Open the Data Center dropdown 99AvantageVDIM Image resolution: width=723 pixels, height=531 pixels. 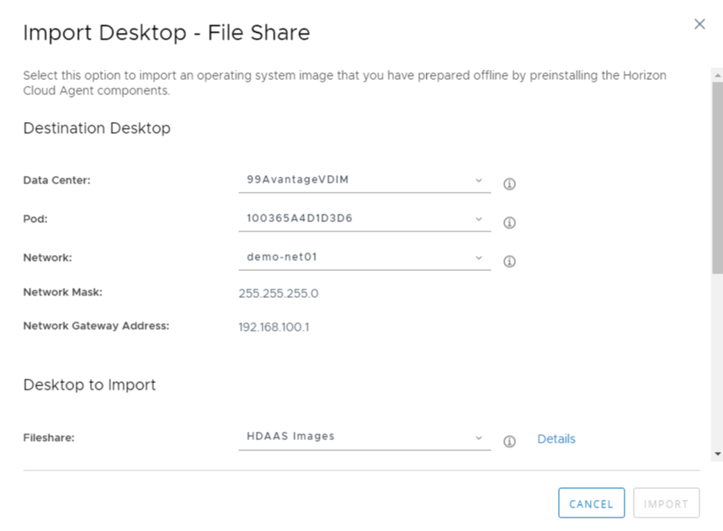click(x=364, y=180)
